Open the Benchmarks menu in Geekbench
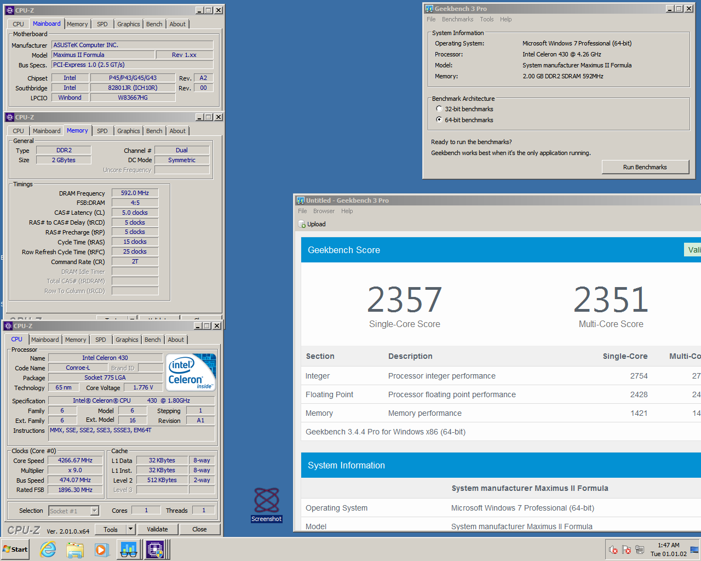 (457, 19)
